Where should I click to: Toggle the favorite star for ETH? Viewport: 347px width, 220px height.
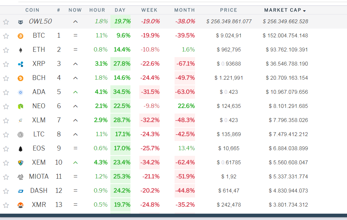pos(6,50)
